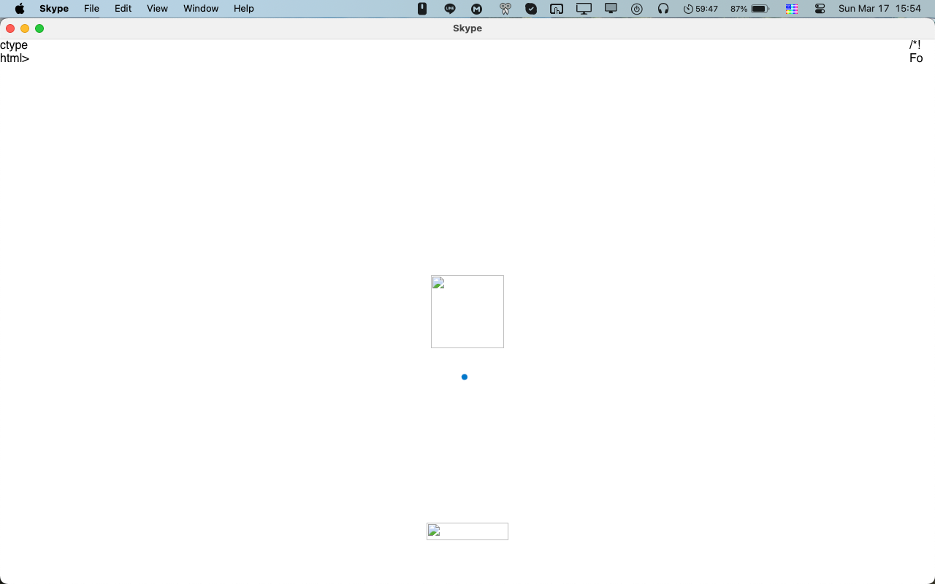Open the Edit menu
The image size is (935, 584).
click(123, 9)
